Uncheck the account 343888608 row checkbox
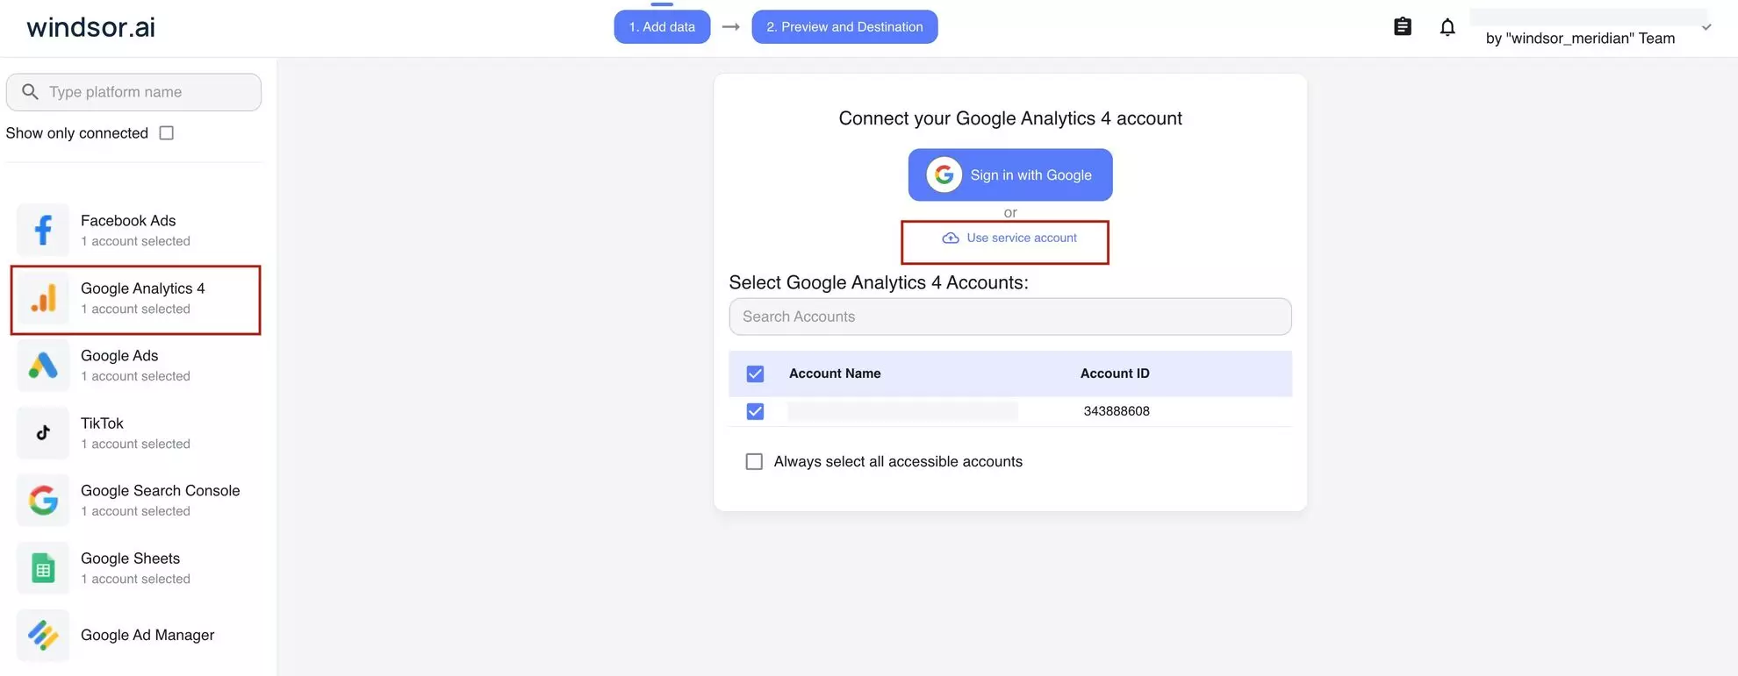Viewport: 1738px width, 676px height. [x=755, y=412]
